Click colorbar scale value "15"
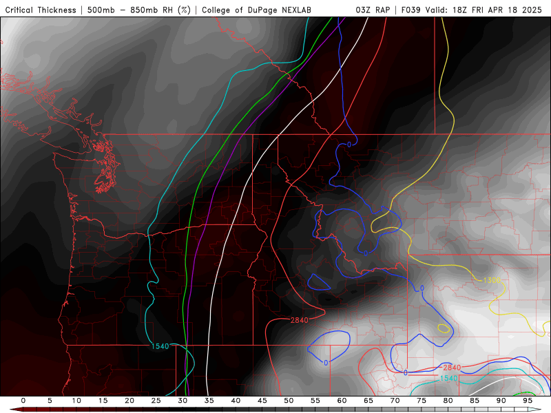Screen dimensions: 551x413 point(103,401)
